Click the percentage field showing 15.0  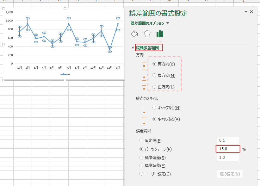coord(228,149)
